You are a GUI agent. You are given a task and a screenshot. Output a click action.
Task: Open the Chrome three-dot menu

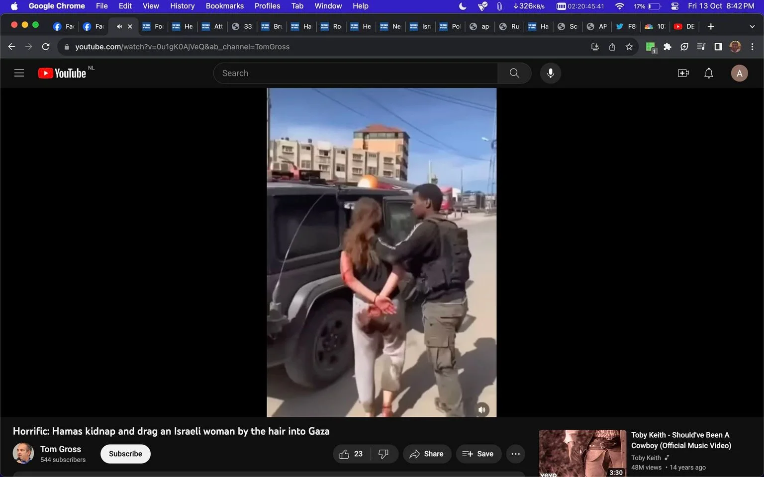[x=752, y=47]
